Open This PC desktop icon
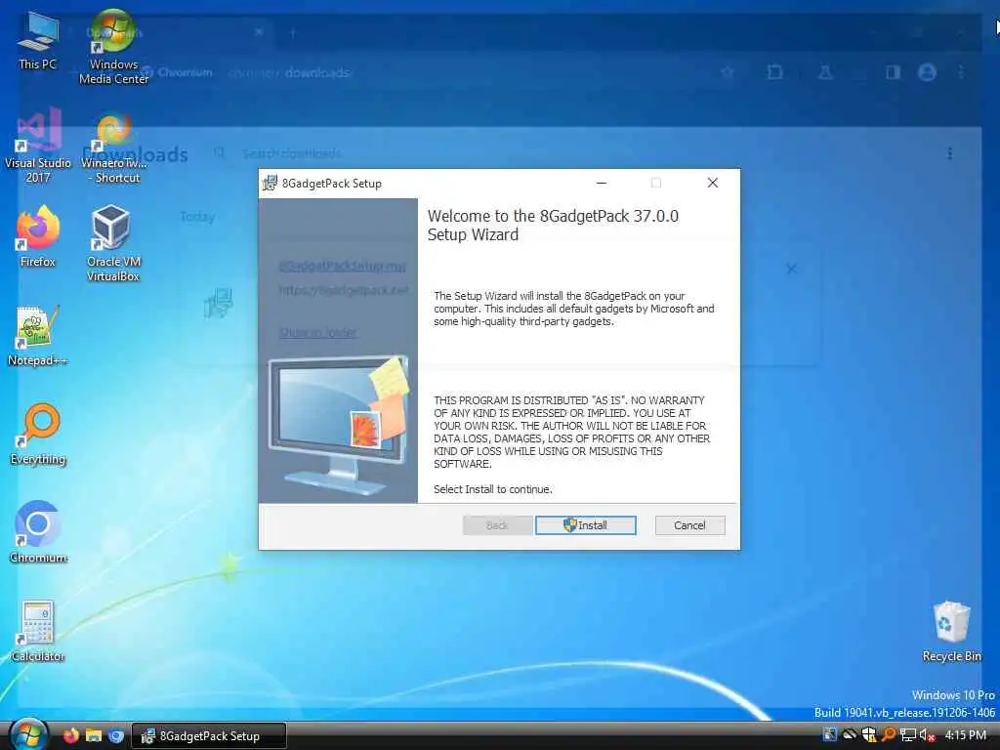This screenshot has height=750, width=1000. tap(37, 40)
